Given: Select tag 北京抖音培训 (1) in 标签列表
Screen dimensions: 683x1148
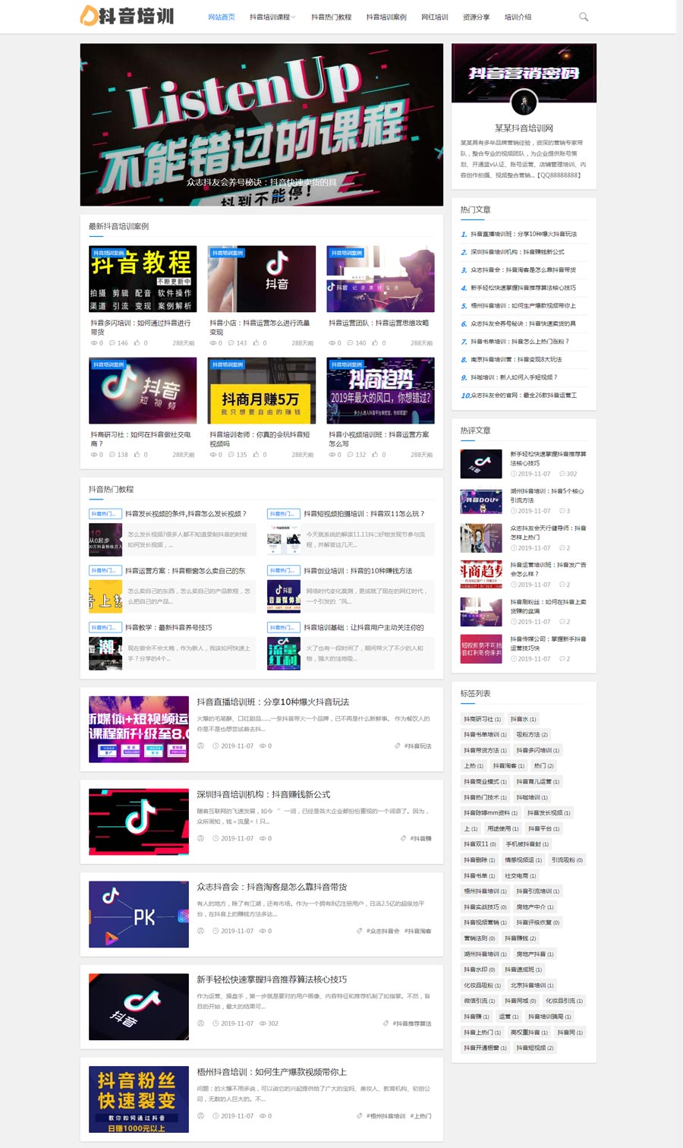Looking at the screenshot, I should click(533, 985).
